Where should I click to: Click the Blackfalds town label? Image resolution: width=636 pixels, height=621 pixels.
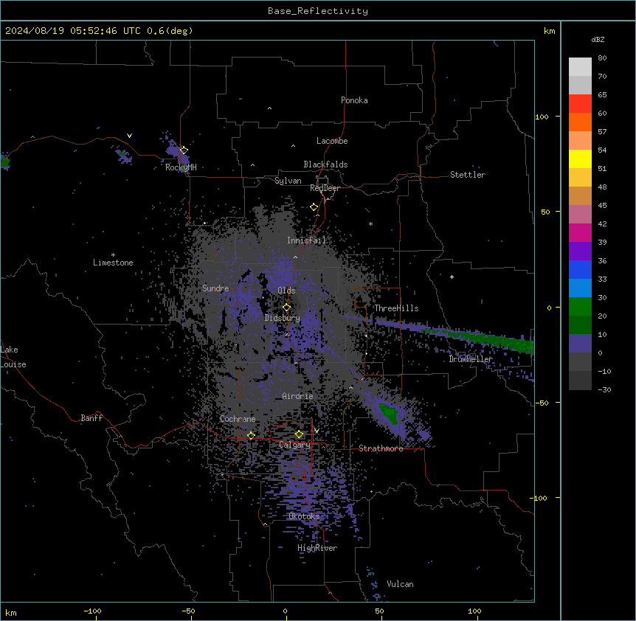(325, 164)
